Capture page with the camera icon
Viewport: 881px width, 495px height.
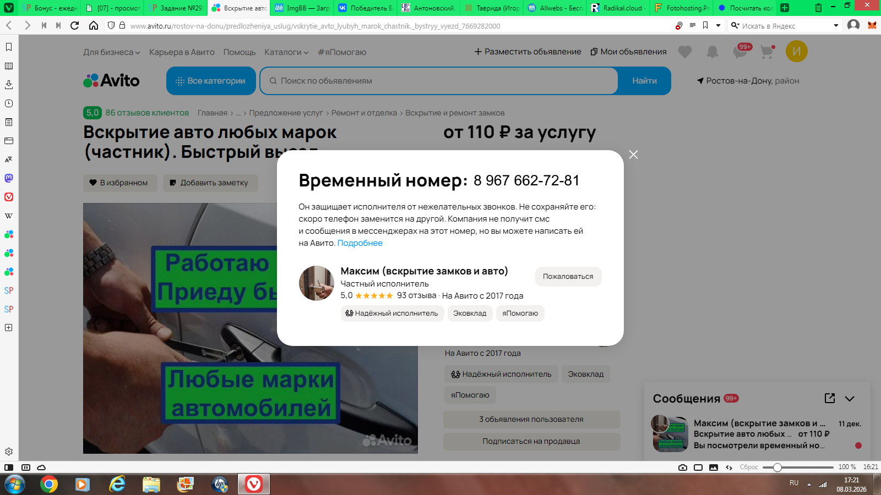coord(683,468)
